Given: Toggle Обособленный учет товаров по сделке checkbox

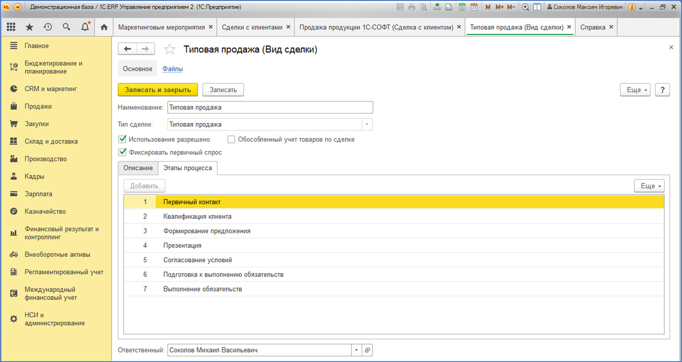Looking at the screenshot, I should [231, 139].
